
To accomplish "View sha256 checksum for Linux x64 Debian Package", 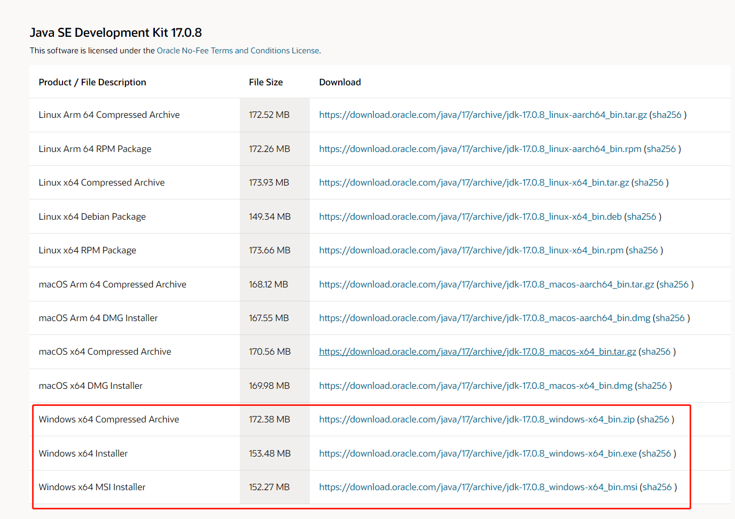I will [x=642, y=217].
